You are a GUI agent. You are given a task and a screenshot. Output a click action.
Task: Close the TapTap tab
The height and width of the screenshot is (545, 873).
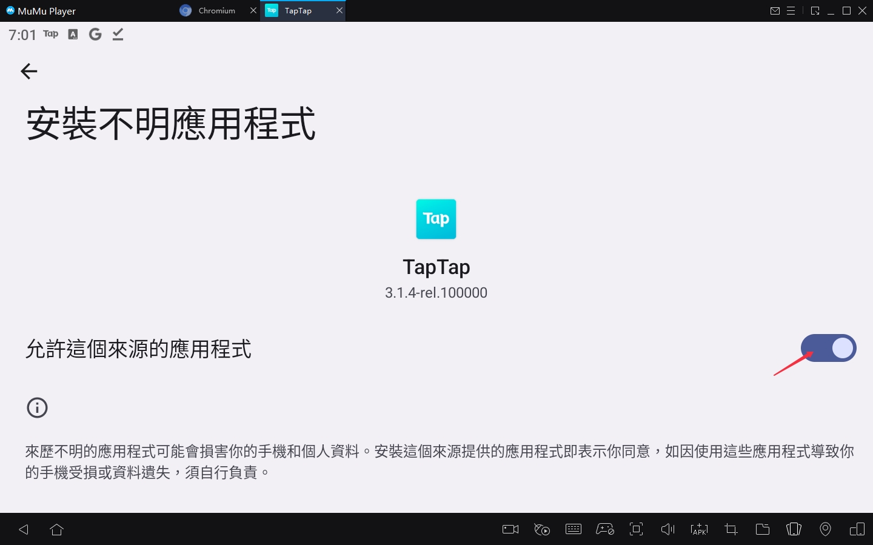pos(339,11)
